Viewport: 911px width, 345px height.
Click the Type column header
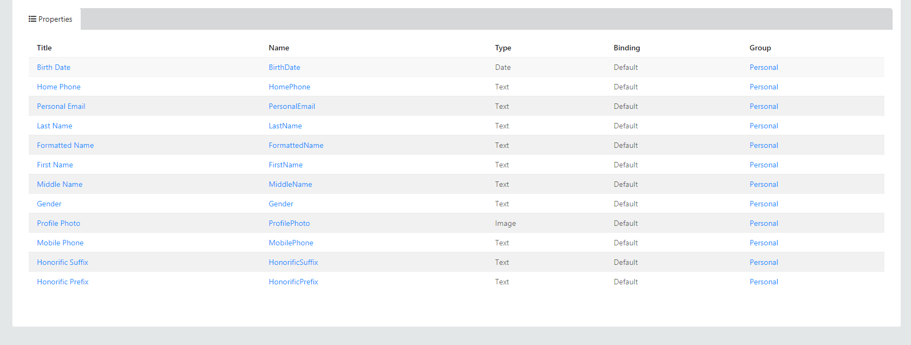coord(503,48)
